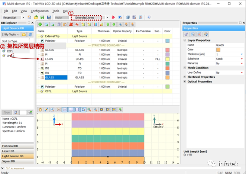Click the globe icon in Properties toolbar
This screenshot has height=174, width=246.
[x=206, y=34]
